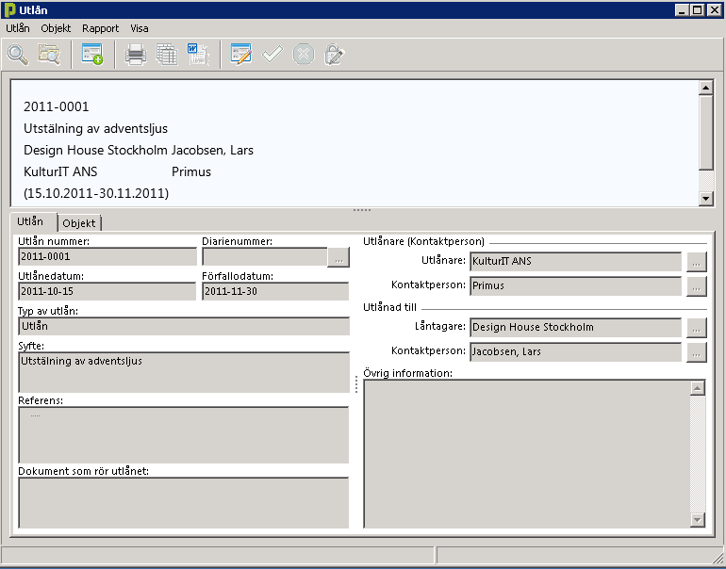Viewport: 726px width, 569px height.
Task: Click the vertical splitter grip beside Syfte
Action: coord(356,384)
